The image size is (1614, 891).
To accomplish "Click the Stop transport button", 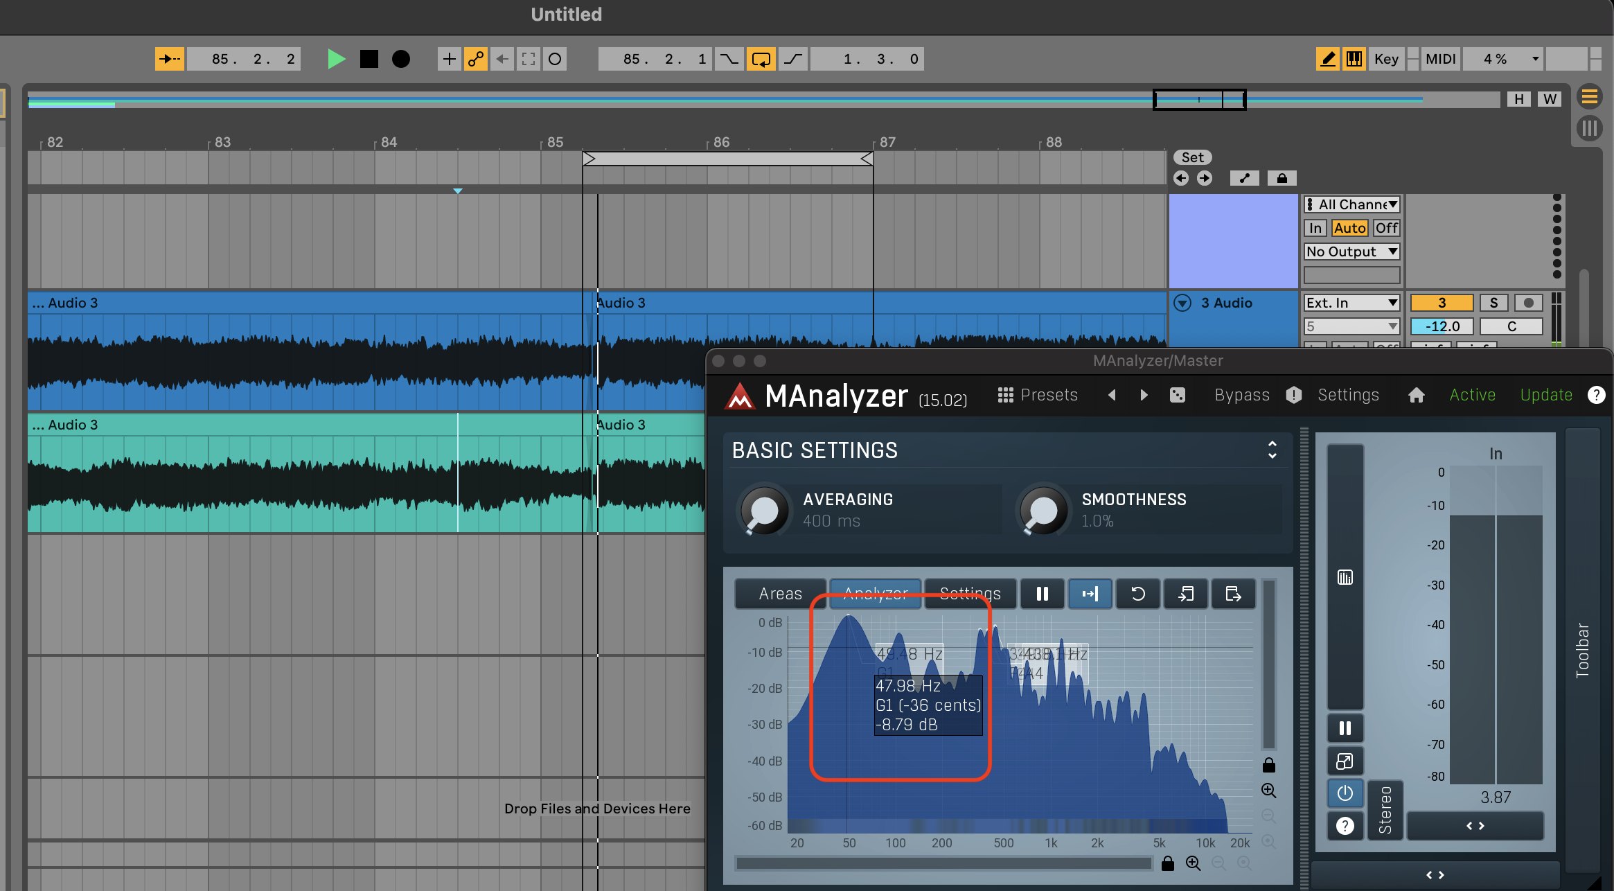I will pos(369,59).
